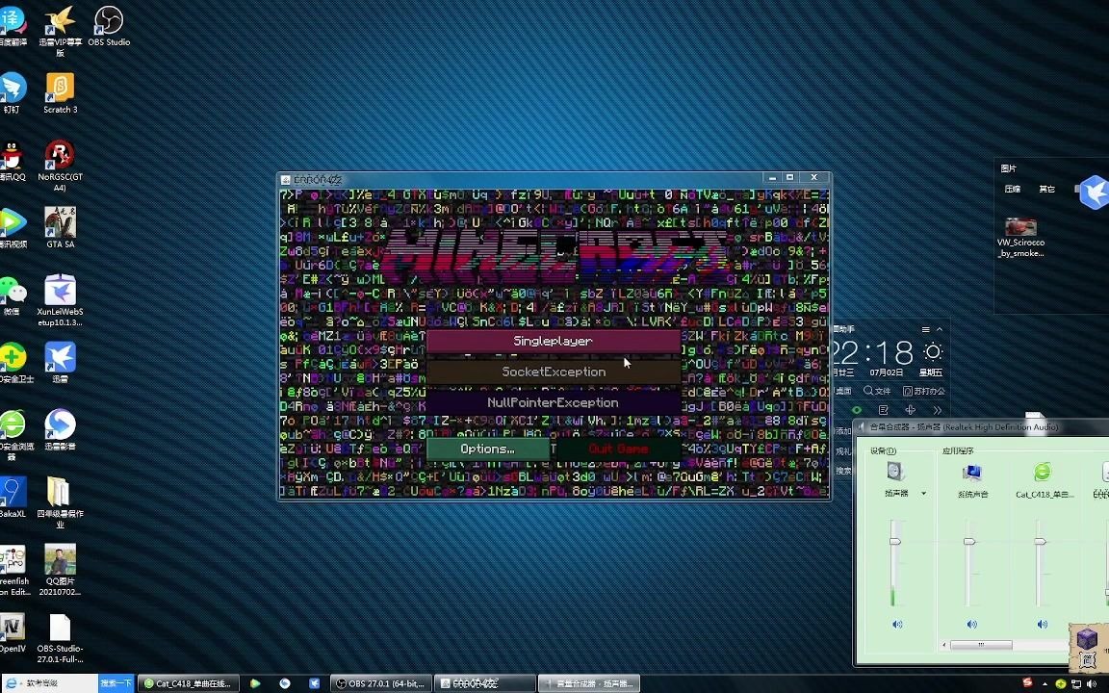Adjust the 系统声音 volume slider
1109x693 pixels.
point(969,541)
